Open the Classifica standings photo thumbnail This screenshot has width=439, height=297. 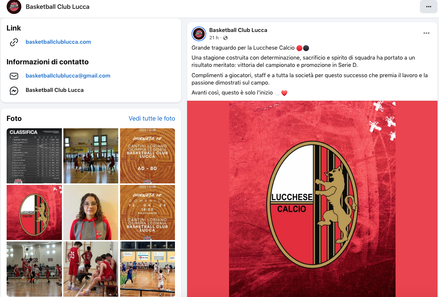[x=34, y=155]
